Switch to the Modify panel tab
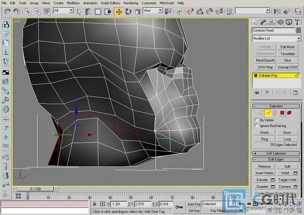Screen dimensions: 304x215 (x=263, y=22)
